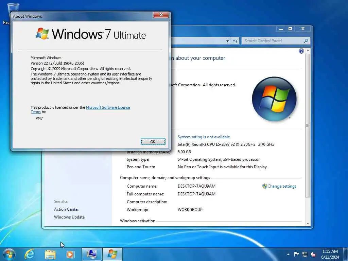The height and width of the screenshot is (261, 348).
Task: Open network tray icon
Action: pos(305,254)
